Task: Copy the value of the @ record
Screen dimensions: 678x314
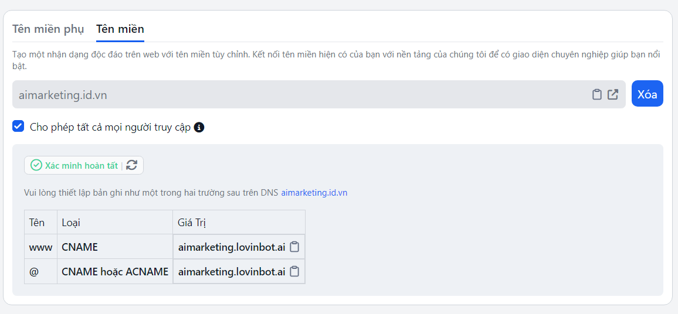Action: click(x=295, y=271)
